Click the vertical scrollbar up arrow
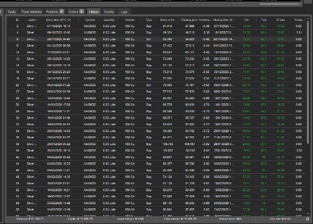Screen dimensions: 313x224 [308, 19]
